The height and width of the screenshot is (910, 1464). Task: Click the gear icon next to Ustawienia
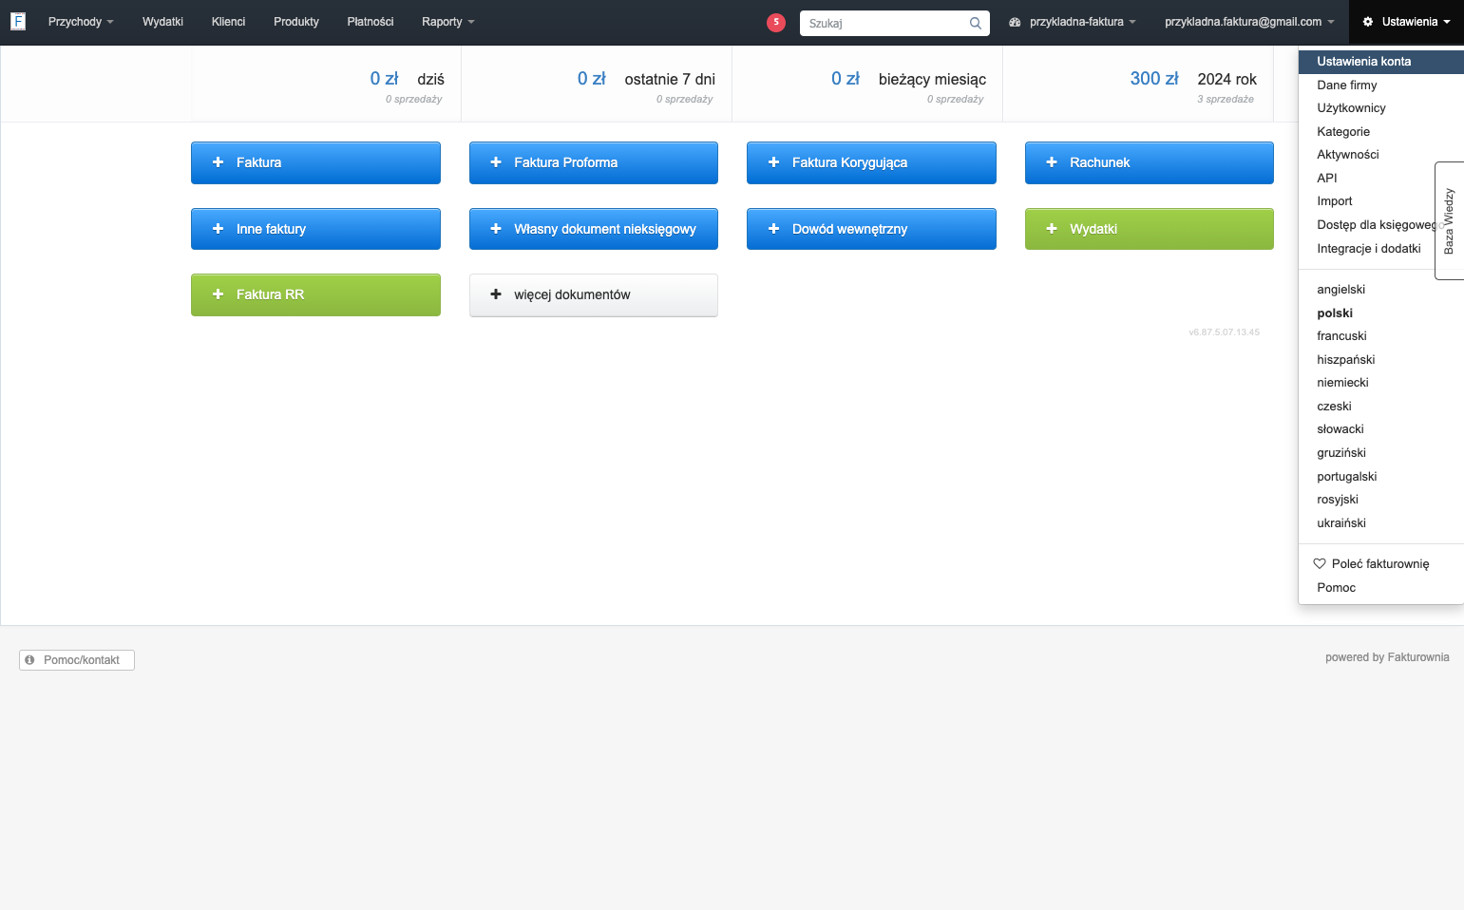pyautogui.click(x=1368, y=22)
